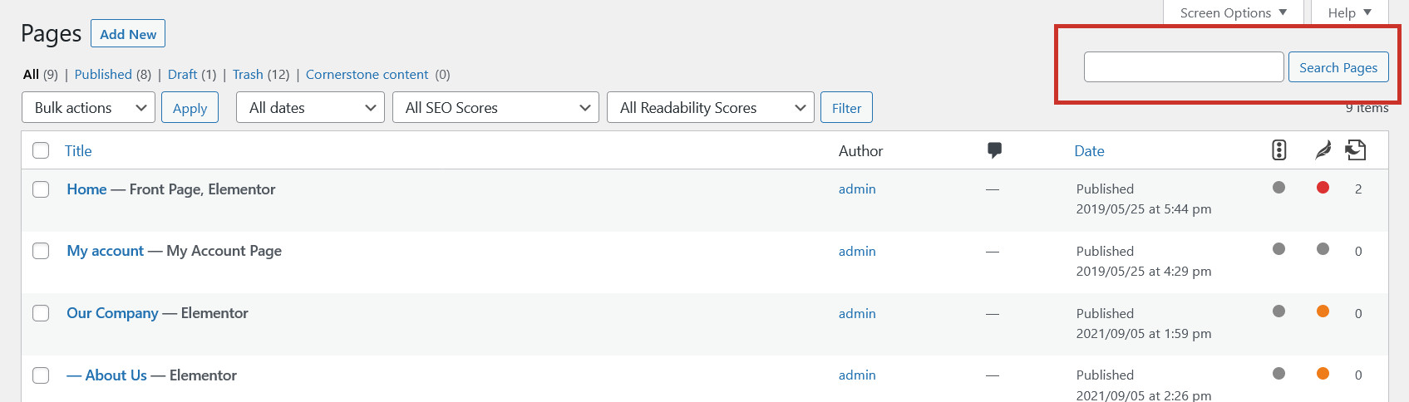Click the SEO score traffic-light column icon

point(1279,150)
